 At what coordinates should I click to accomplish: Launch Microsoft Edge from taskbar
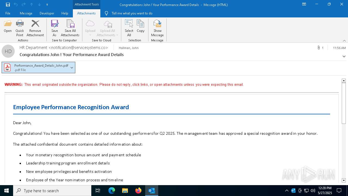pyautogui.click(x=112, y=191)
